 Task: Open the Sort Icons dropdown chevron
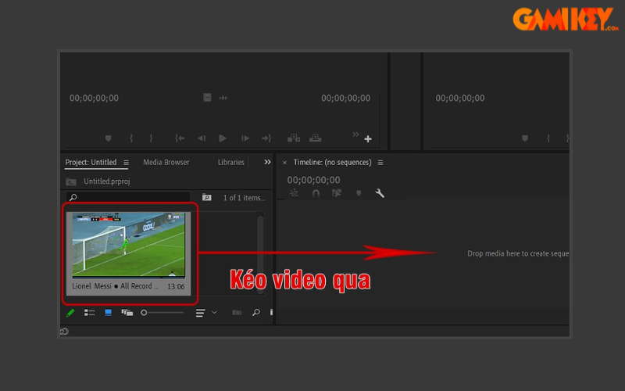coord(214,312)
